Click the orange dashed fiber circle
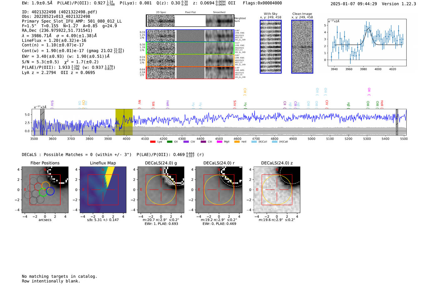438x298 pixels. tap(46, 185)
